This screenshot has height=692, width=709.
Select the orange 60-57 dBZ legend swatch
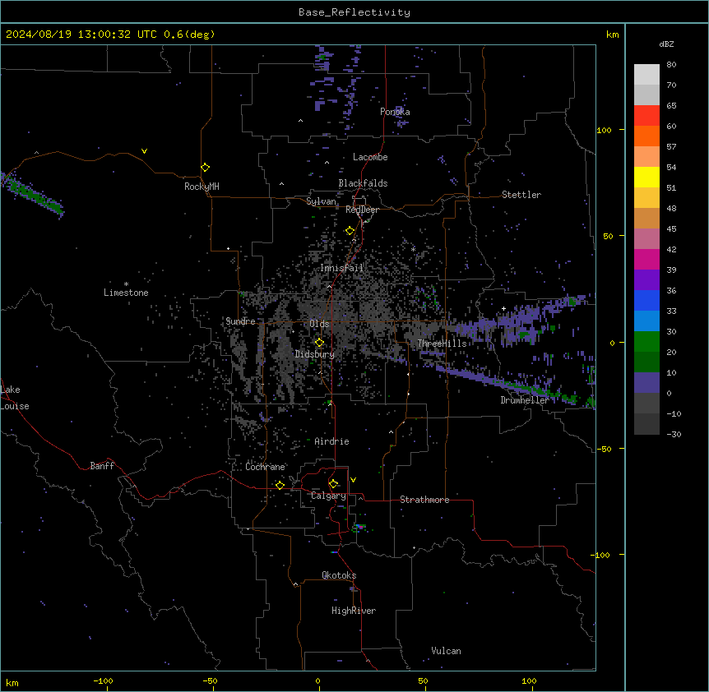[646, 136]
